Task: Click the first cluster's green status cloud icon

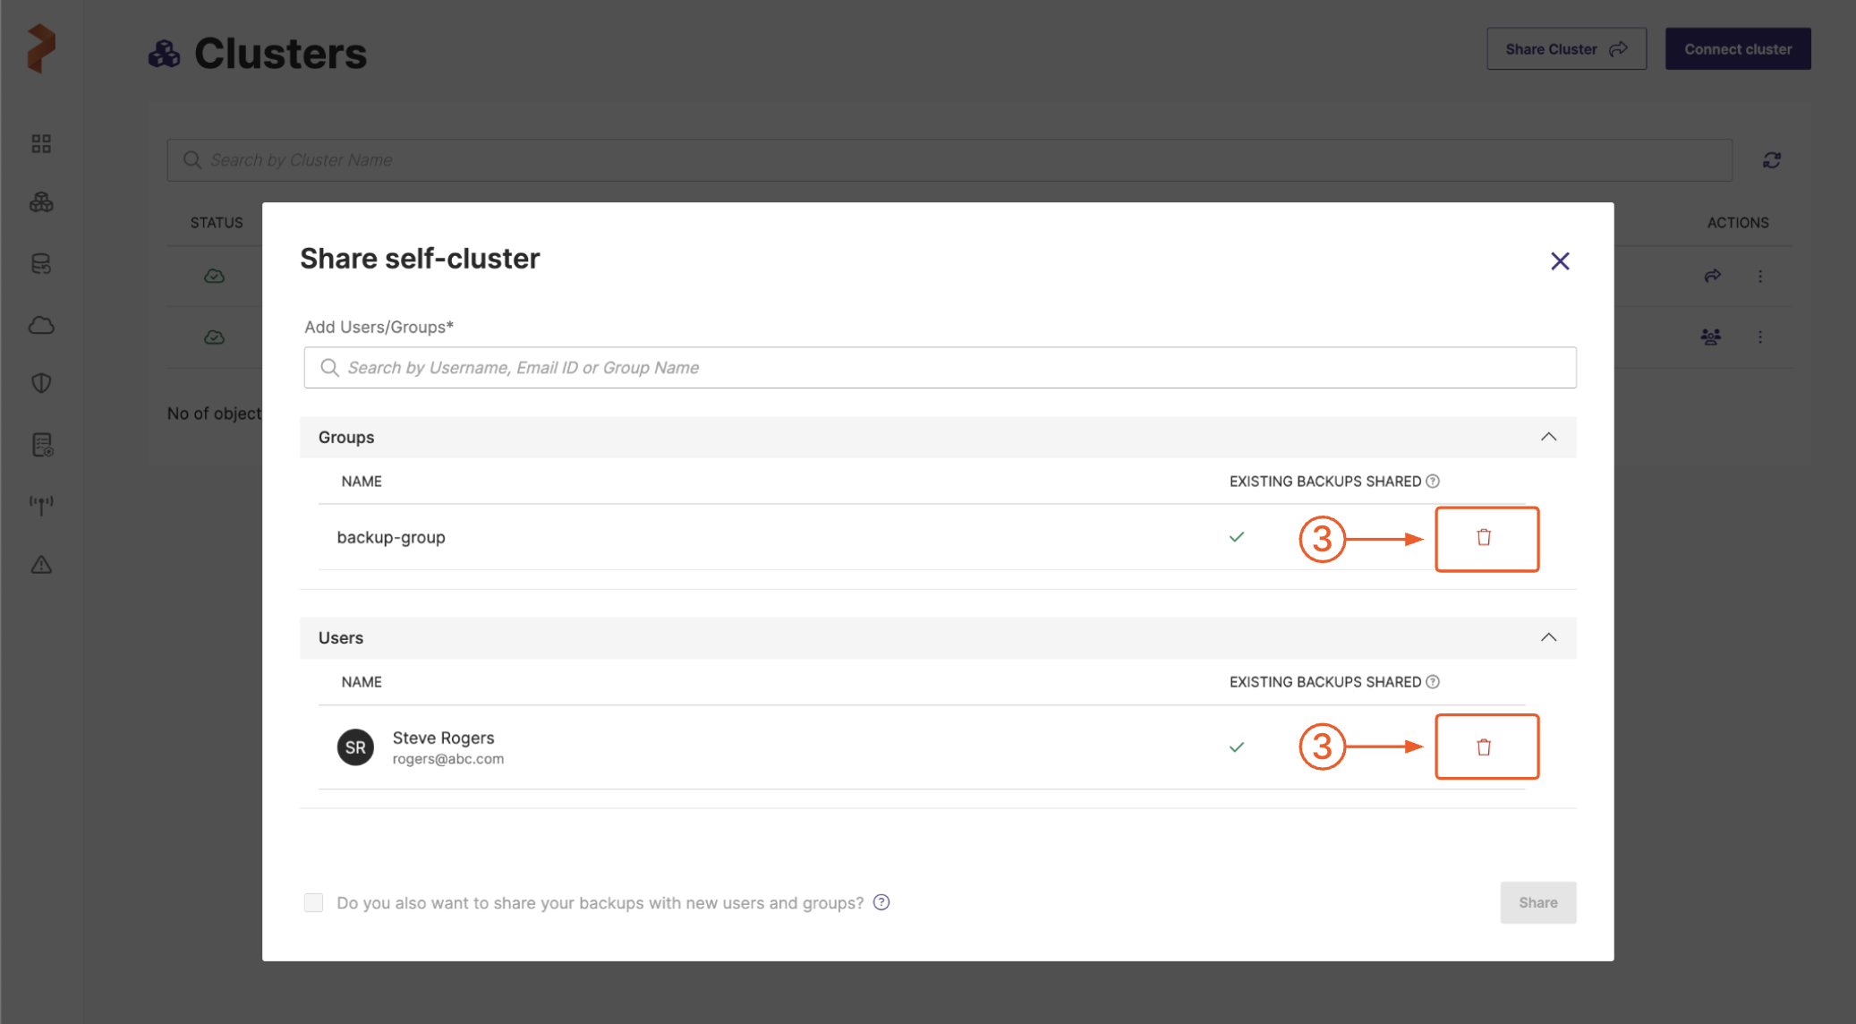Action: [x=214, y=276]
